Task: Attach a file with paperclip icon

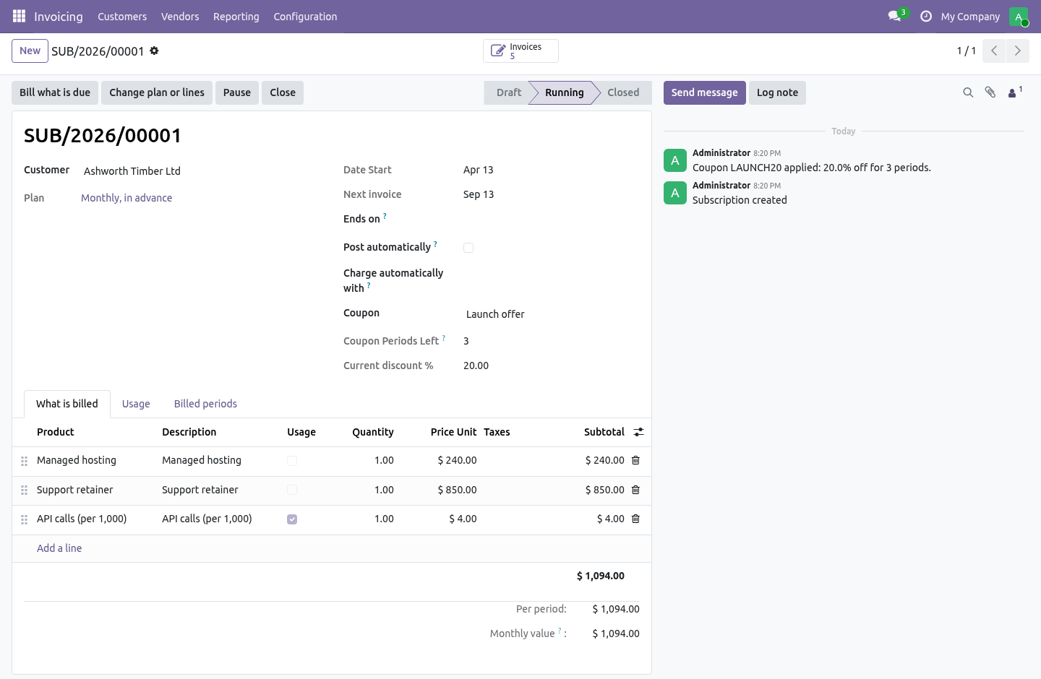Action: pyautogui.click(x=990, y=92)
